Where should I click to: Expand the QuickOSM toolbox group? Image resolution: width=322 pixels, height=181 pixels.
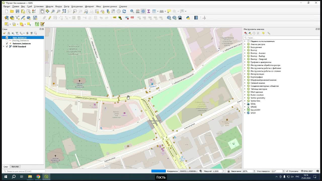coord(245,110)
